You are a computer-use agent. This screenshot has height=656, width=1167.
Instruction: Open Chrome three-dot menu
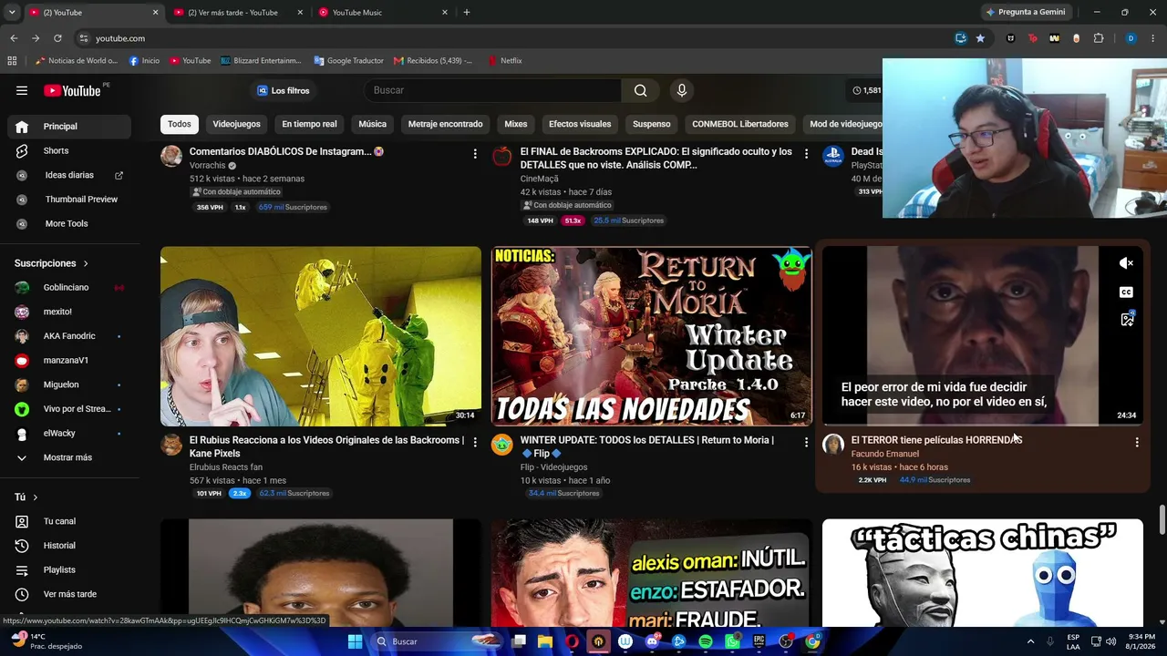1153,38
